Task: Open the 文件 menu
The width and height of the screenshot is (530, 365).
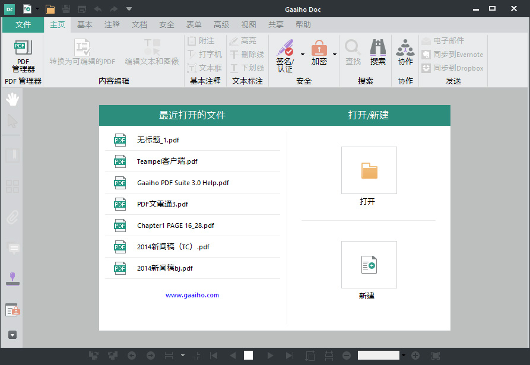Action: (x=23, y=25)
